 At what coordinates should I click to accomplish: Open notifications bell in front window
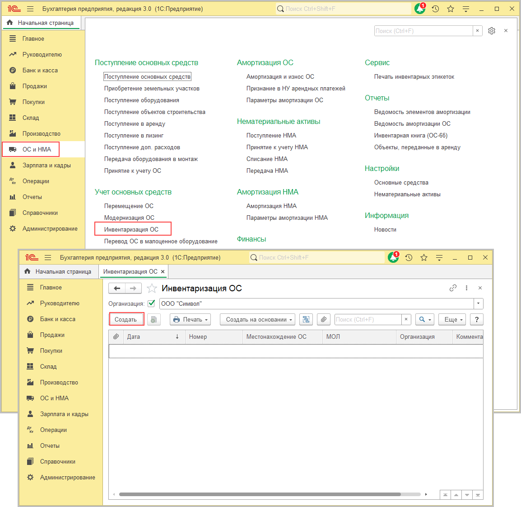[x=393, y=257]
